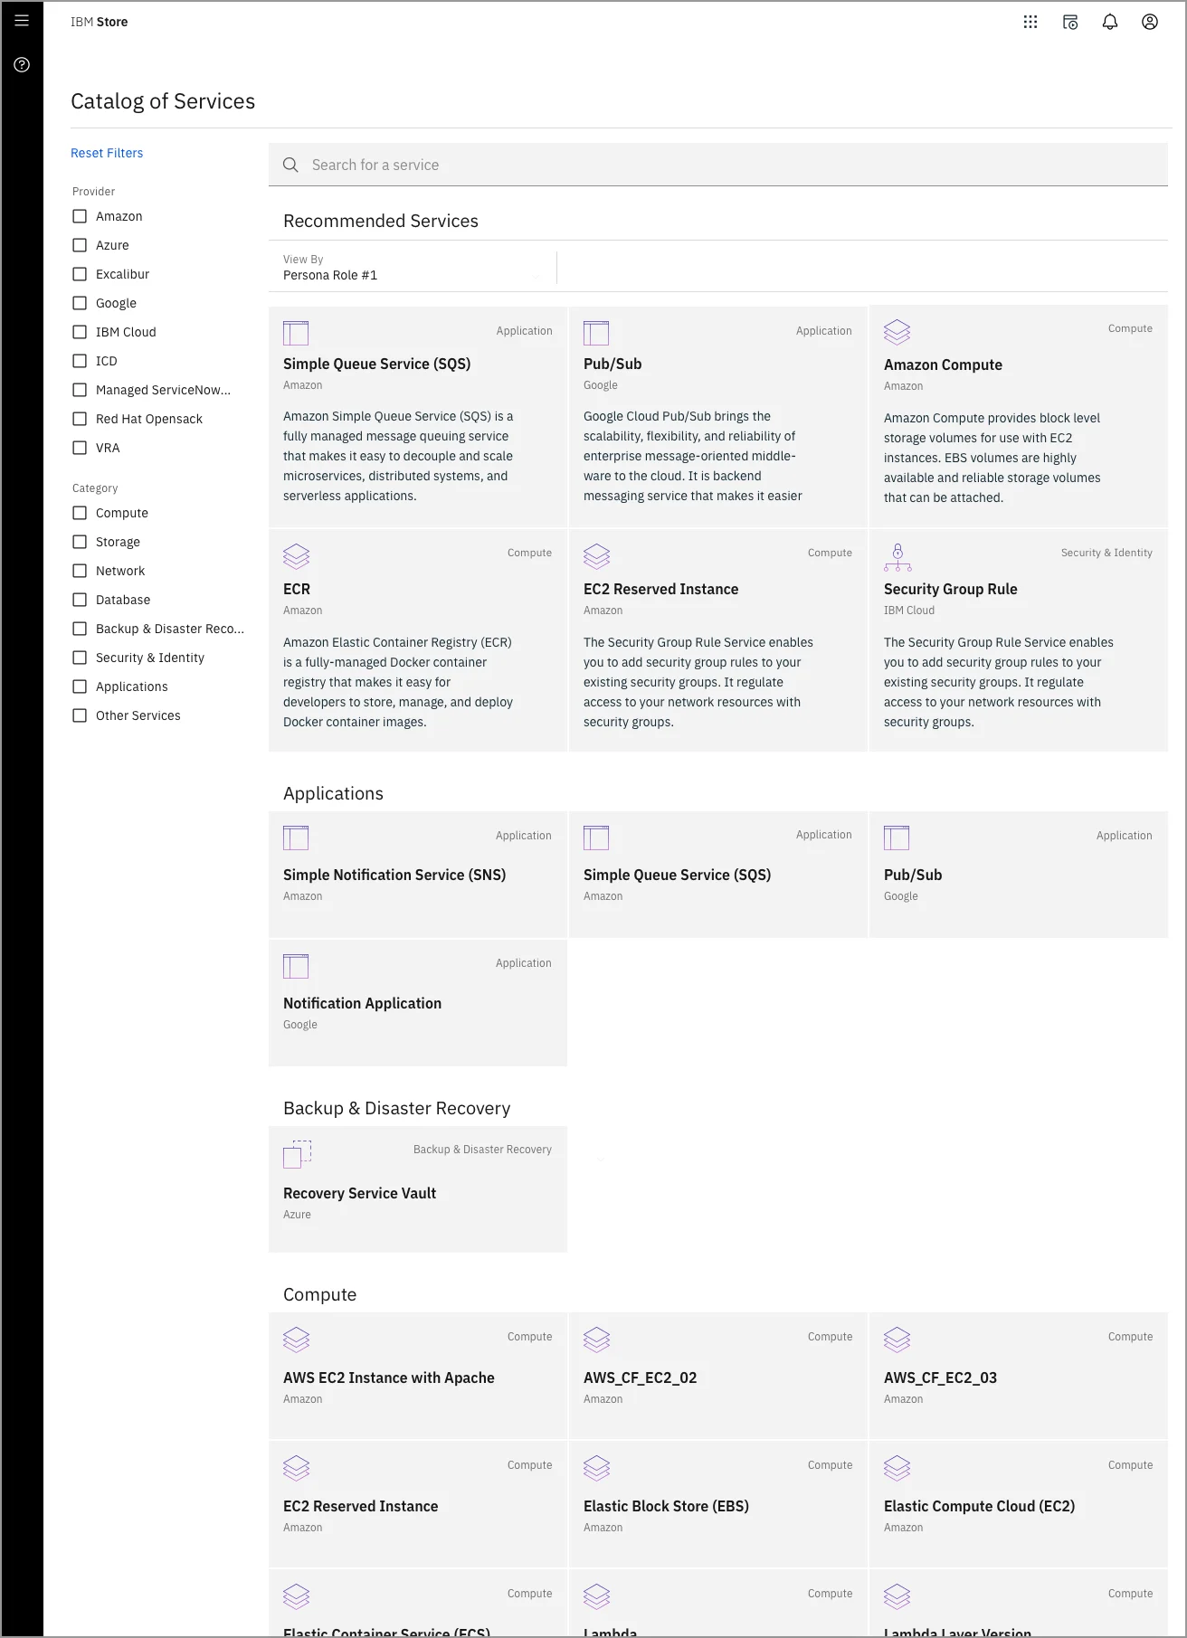Toggle the Storage category filter
Image resolution: width=1187 pixels, height=1638 pixels.
[80, 542]
